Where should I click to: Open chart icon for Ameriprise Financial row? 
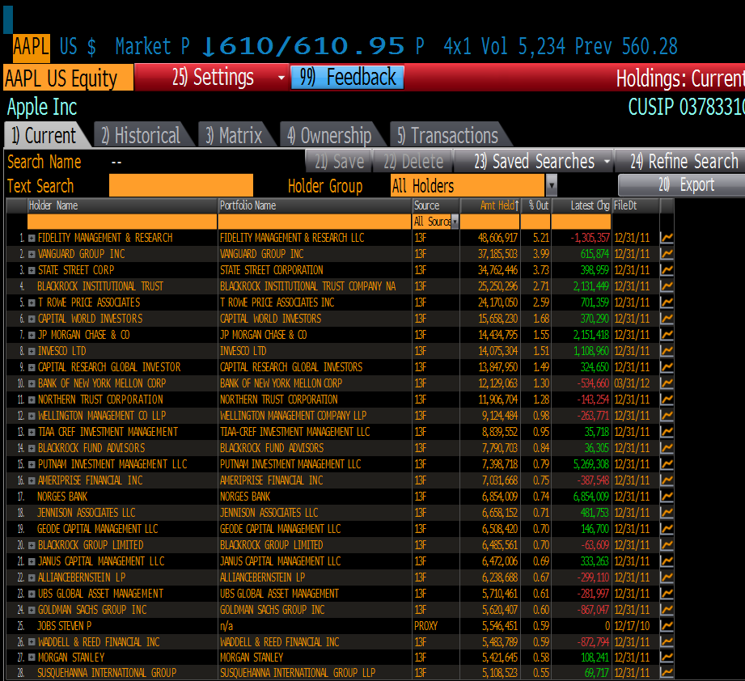tap(667, 480)
